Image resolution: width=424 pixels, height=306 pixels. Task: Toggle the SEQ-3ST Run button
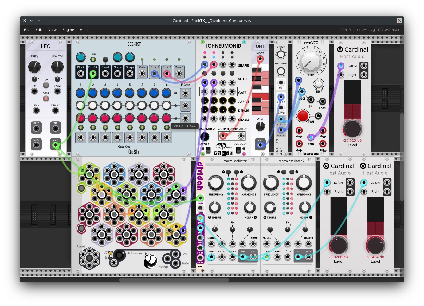click(x=93, y=59)
